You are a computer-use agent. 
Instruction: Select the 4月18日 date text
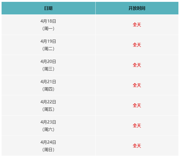tap(48, 21)
